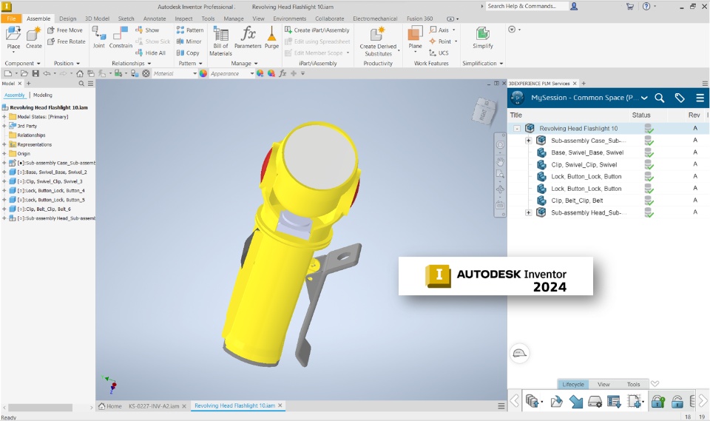Click the Joint tool icon
The height and width of the screenshot is (421, 710).
coord(98,33)
